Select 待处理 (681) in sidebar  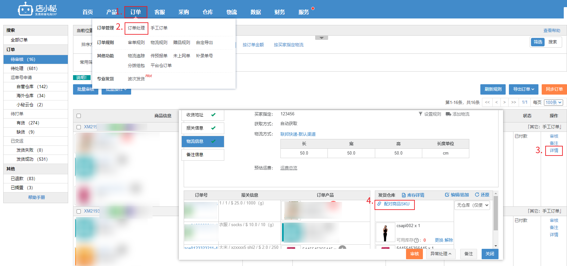[x=36, y=68]
